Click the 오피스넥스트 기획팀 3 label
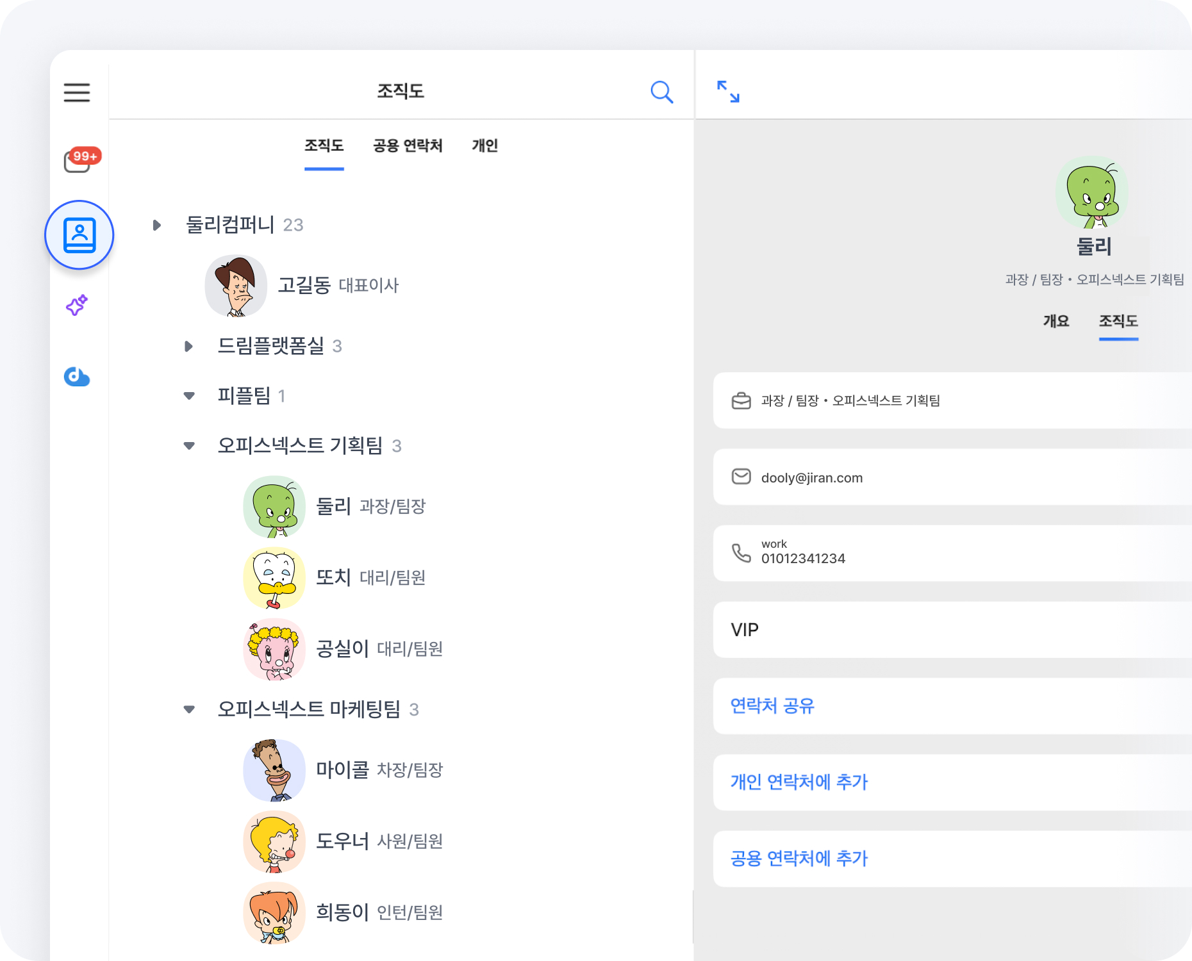Image resolution: width=1192 pixels, height=961 pixels. click(310, 446)
